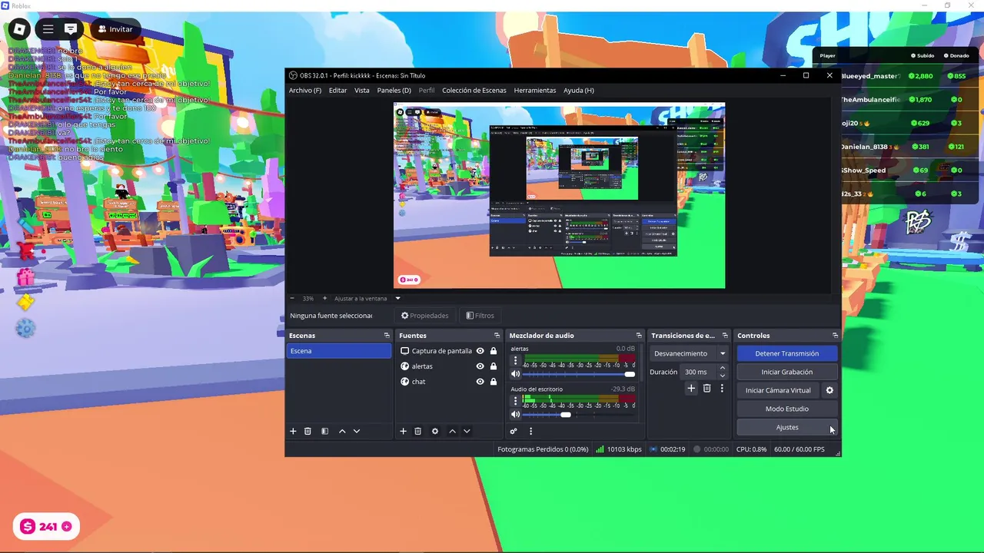The height and width of the screenshot is (553, 984).
Task: Click Iniciar Grabación button
Action: (786, 372)
